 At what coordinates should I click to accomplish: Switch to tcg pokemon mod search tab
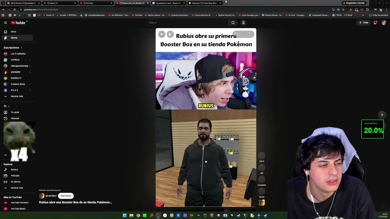pos(168,3)
